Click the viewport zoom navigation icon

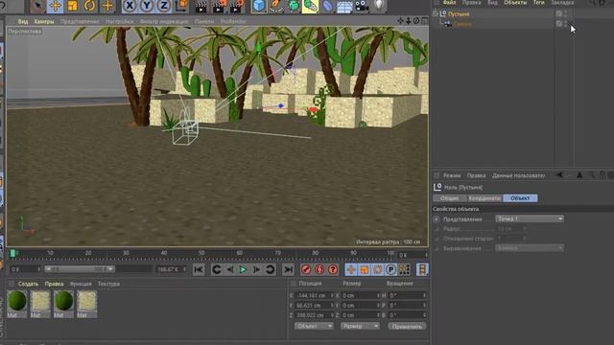point(409,21)
